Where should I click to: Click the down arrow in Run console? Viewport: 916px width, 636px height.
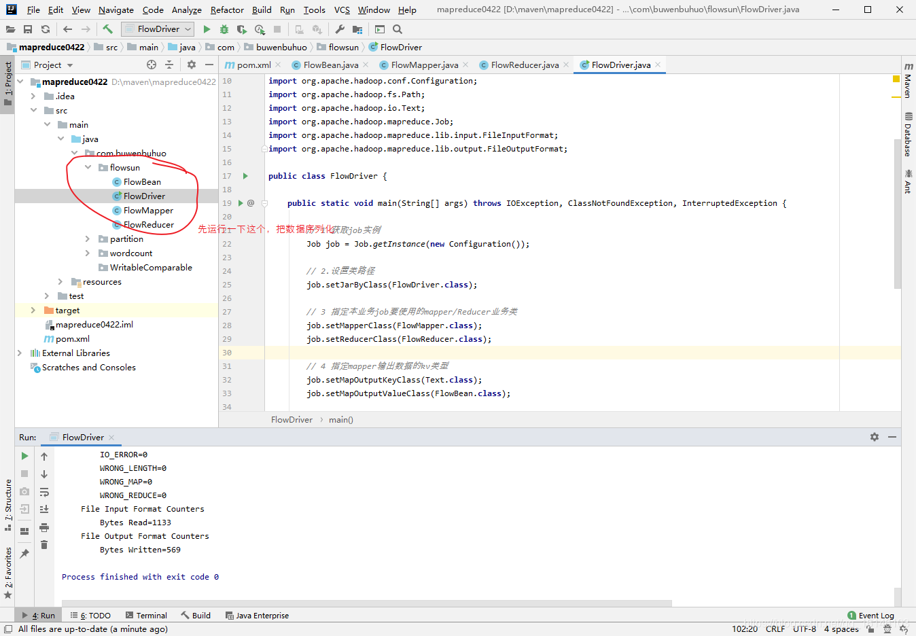44,474
